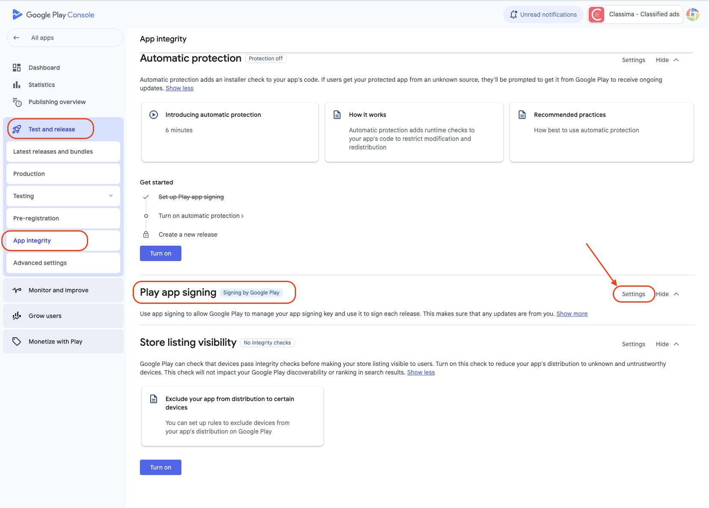Click Create a new release step text
The height and width of the screenshot is (508, 709).
tap(188, 235)
